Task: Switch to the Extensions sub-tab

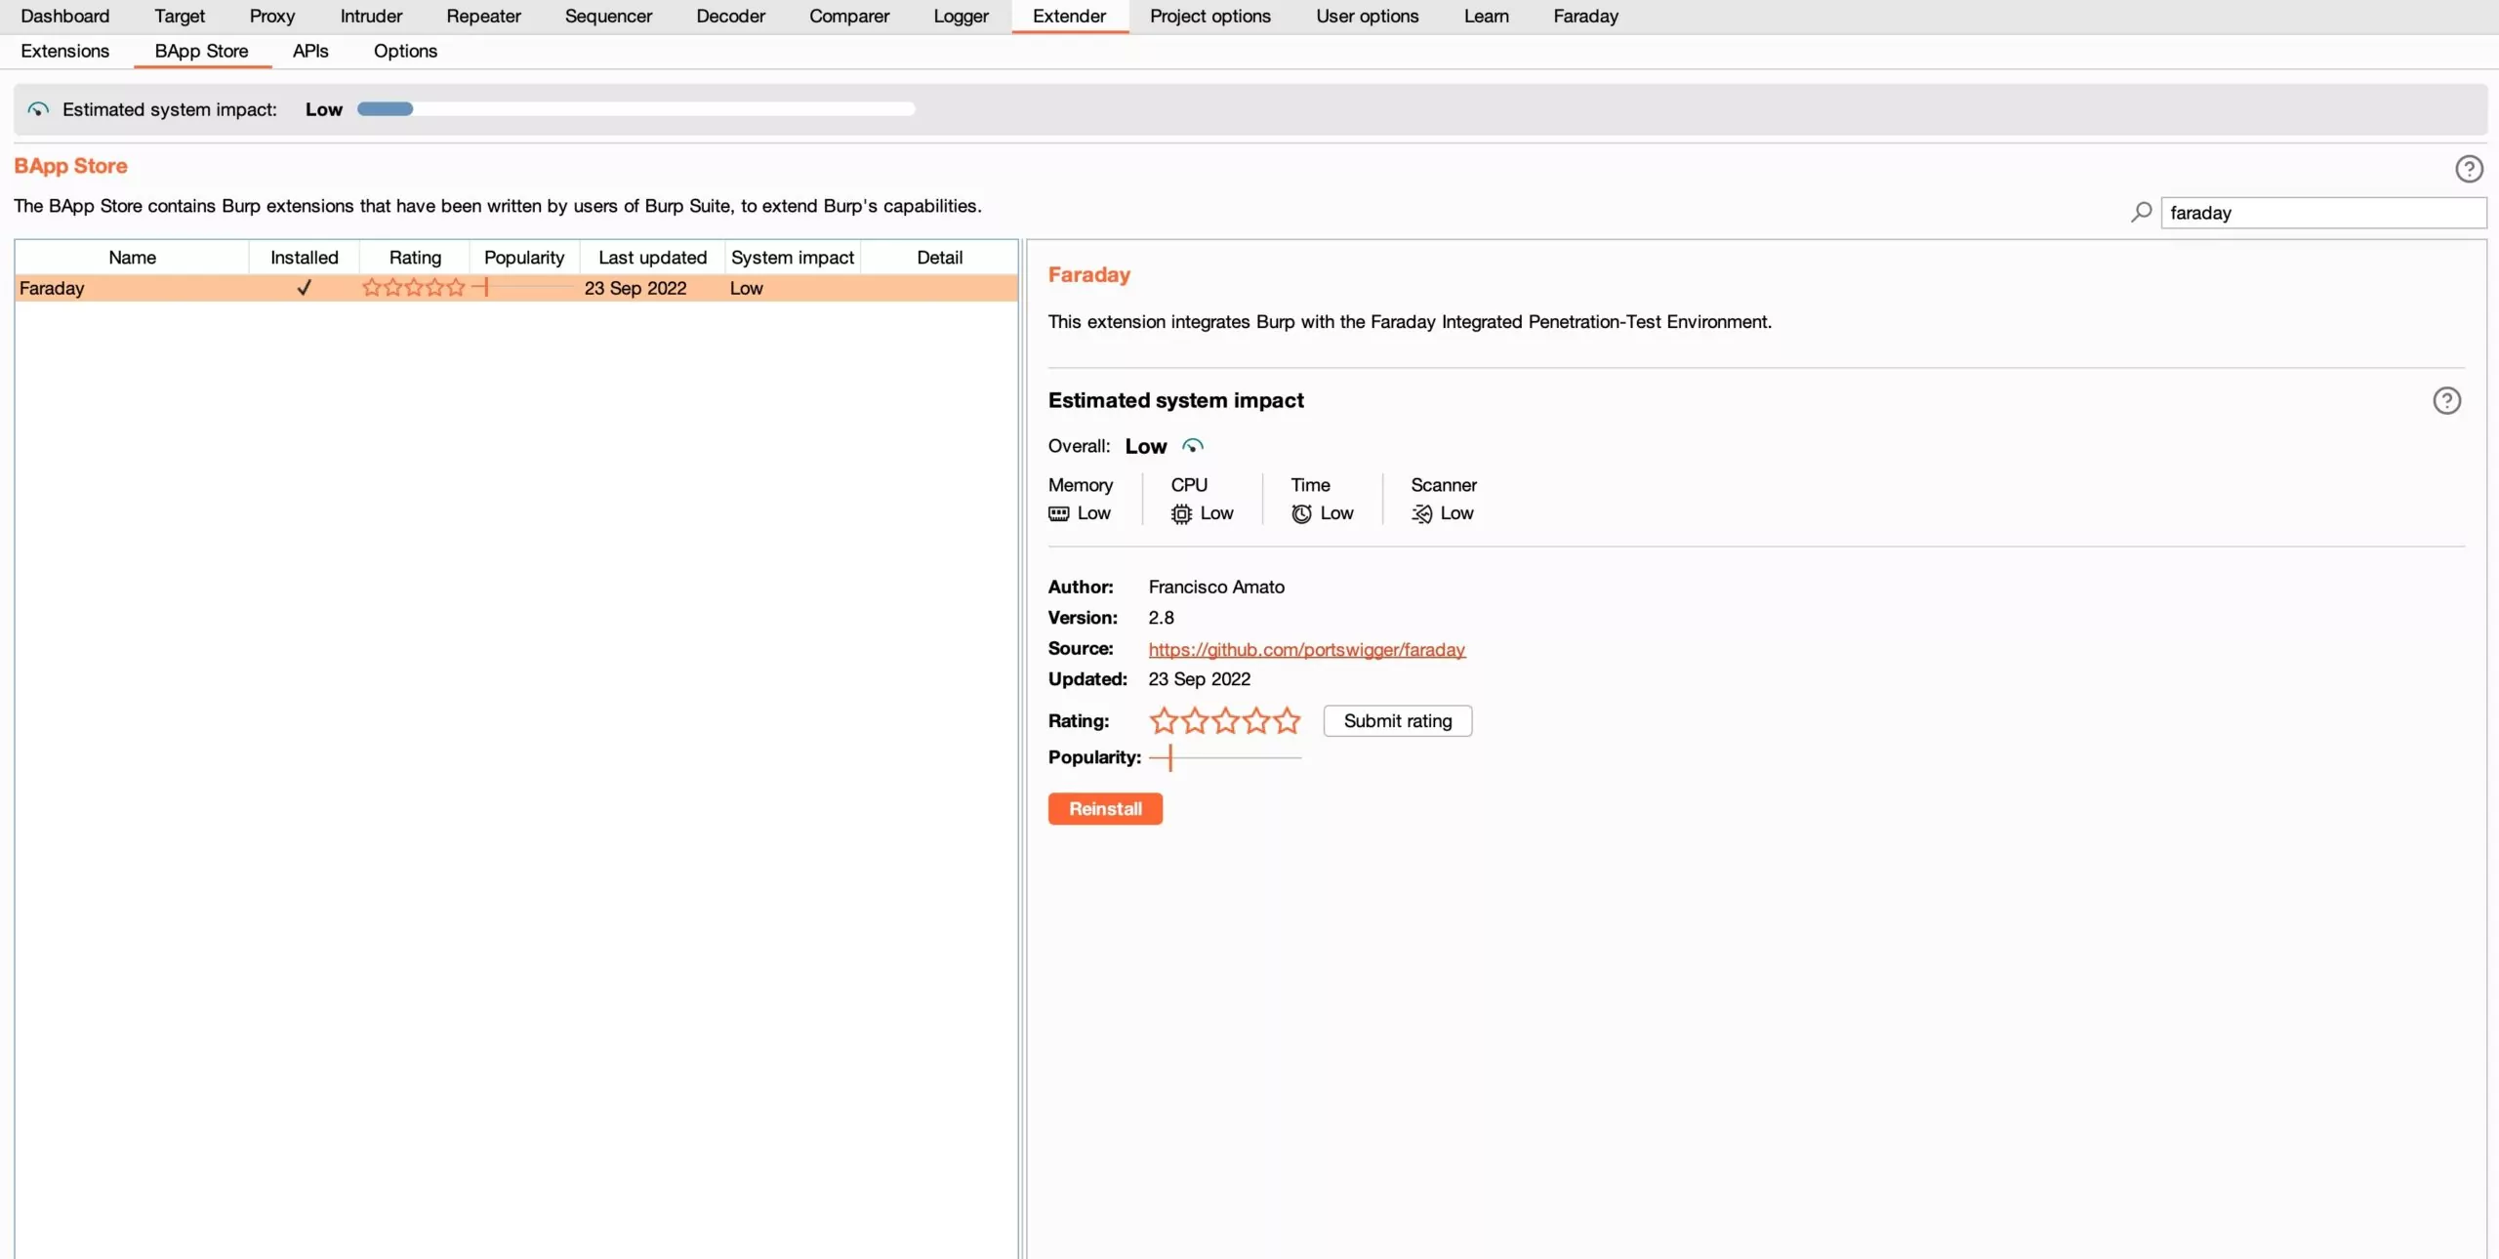Action: (64, 51)
